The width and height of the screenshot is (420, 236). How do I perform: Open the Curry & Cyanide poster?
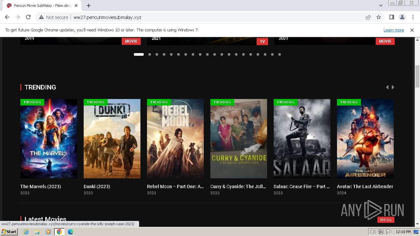tap(239, 139)
